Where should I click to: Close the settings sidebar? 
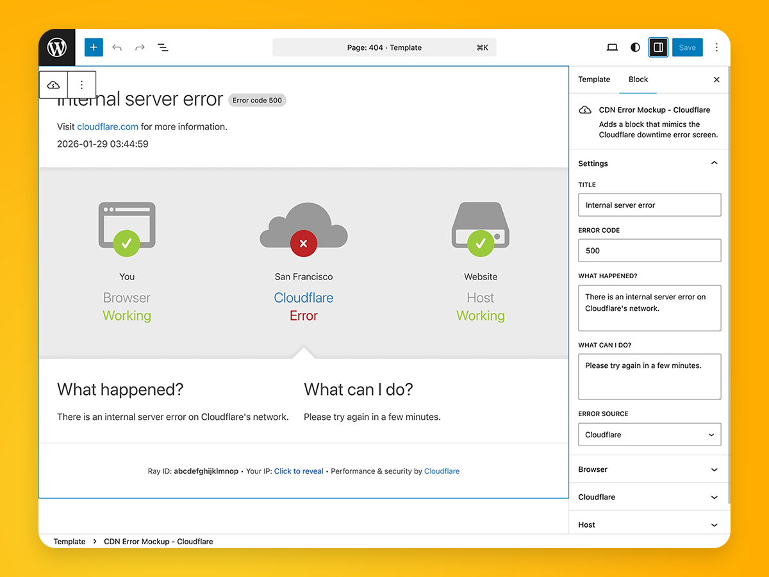716,79
